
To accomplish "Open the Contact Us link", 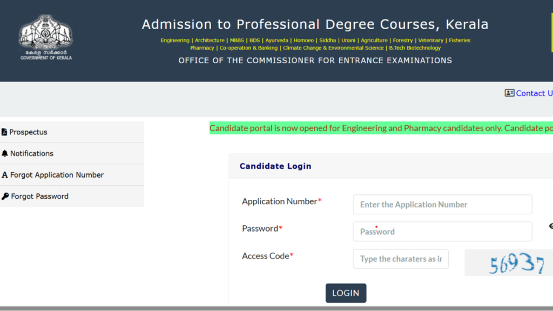I will (x=534, y=93).
